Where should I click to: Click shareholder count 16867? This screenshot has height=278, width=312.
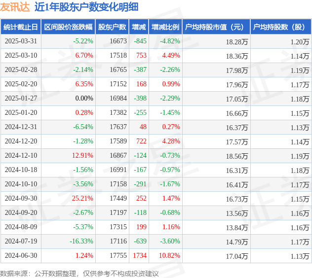point(118,156)
